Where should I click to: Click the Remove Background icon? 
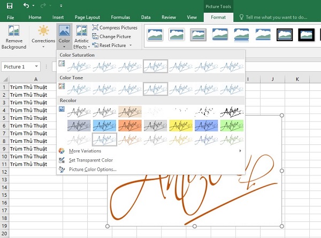click(13, 35)
